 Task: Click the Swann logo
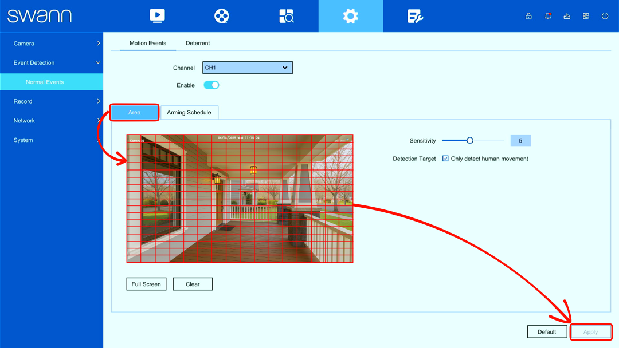(x=40, y=16)
